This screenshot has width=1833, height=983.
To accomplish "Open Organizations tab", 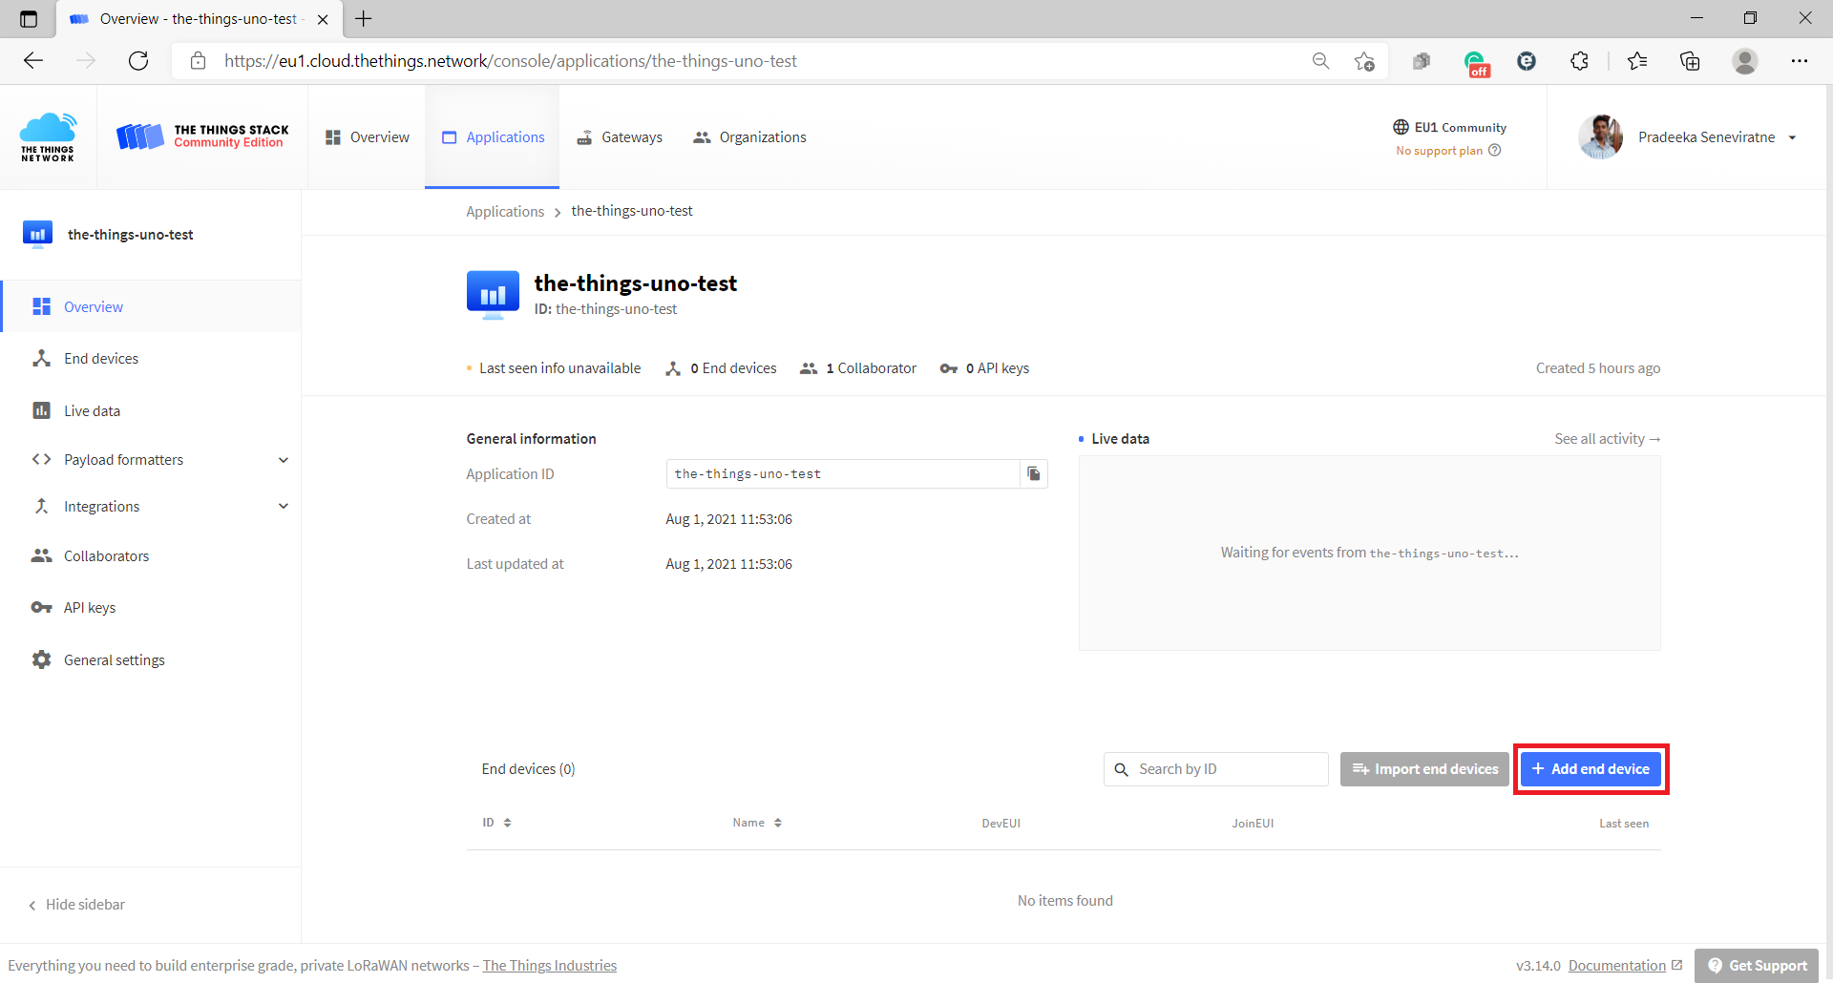I will (749, 137).
